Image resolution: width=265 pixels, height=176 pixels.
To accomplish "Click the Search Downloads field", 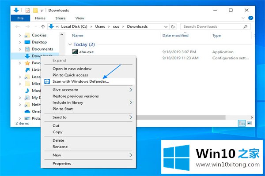I will click(x=215, y=26).
